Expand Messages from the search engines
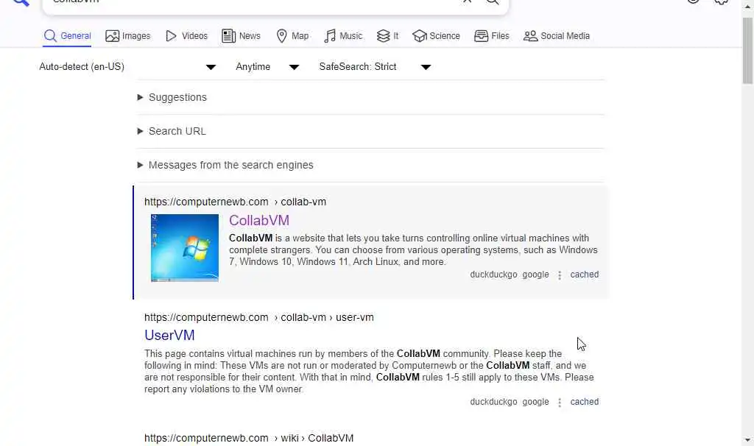The image size is (754, 446). tap(225, 165)
